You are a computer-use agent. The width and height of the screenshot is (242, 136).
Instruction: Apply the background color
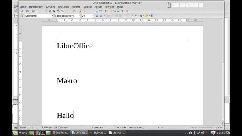(152, 16)
